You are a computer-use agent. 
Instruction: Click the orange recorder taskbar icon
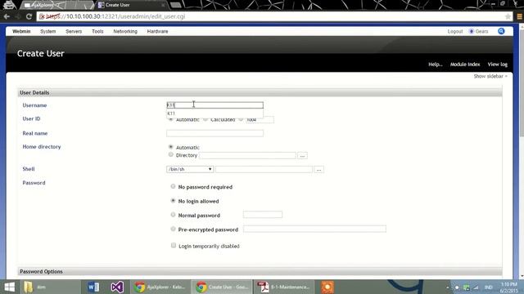click(x=327, y=287)
